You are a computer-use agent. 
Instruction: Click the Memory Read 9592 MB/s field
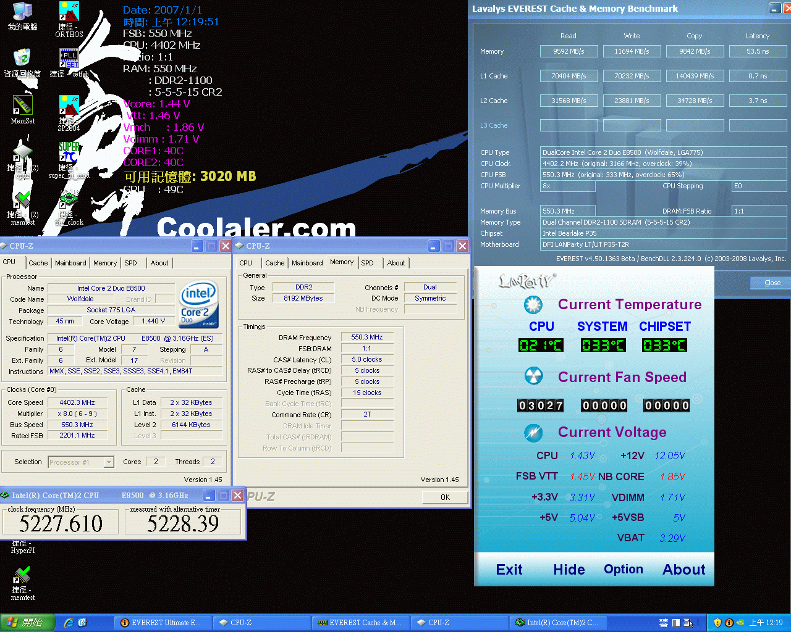569,51
